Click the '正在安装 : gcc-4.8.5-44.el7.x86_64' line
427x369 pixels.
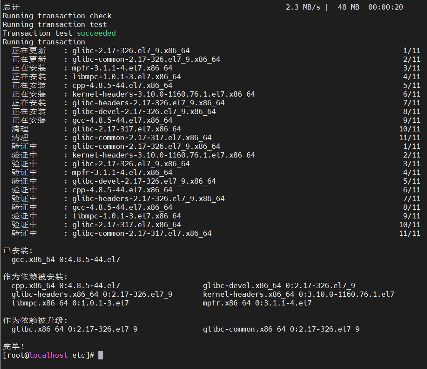(122, 120)
